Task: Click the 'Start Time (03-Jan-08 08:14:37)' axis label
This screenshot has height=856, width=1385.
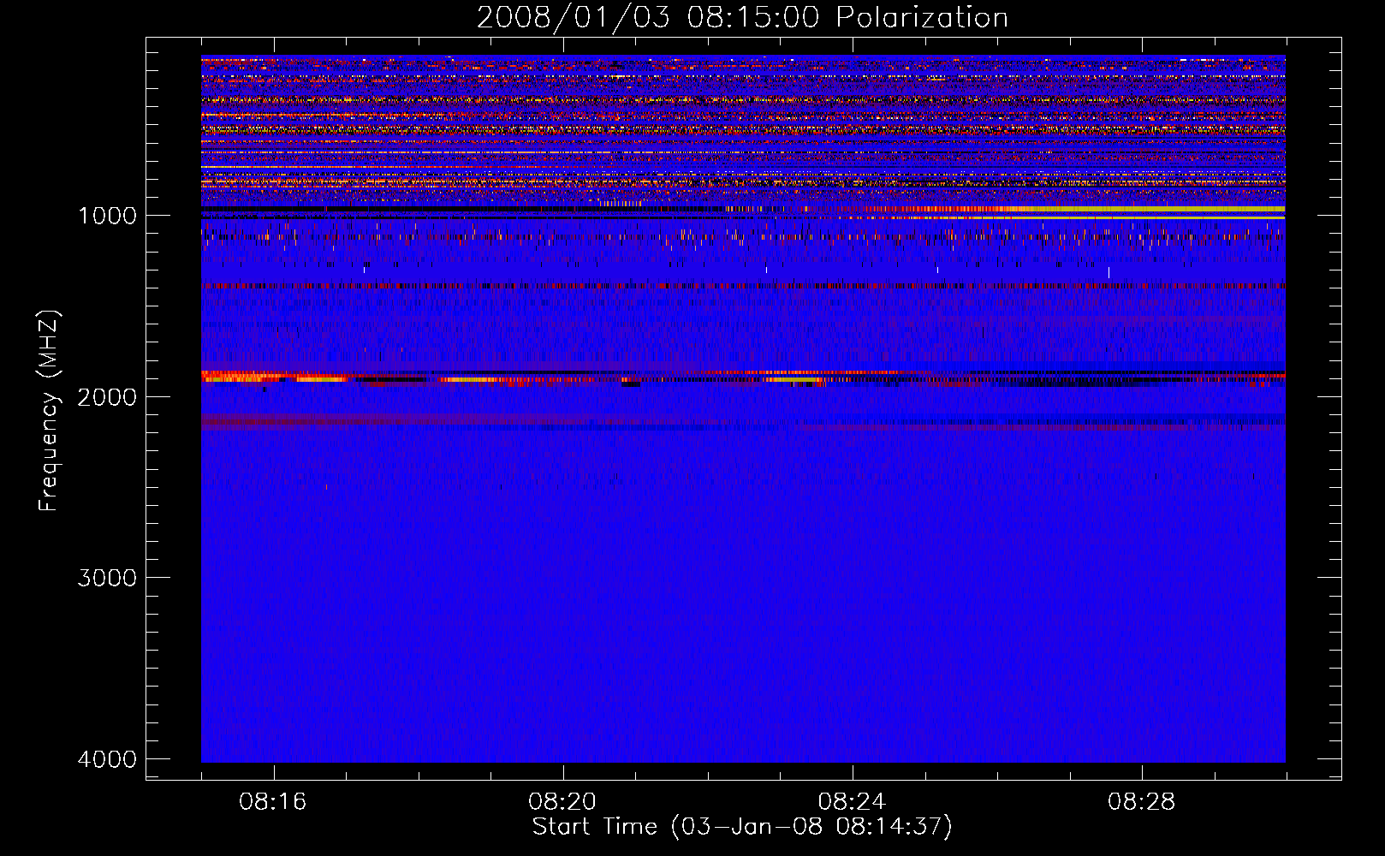Action: coord(742,827)
